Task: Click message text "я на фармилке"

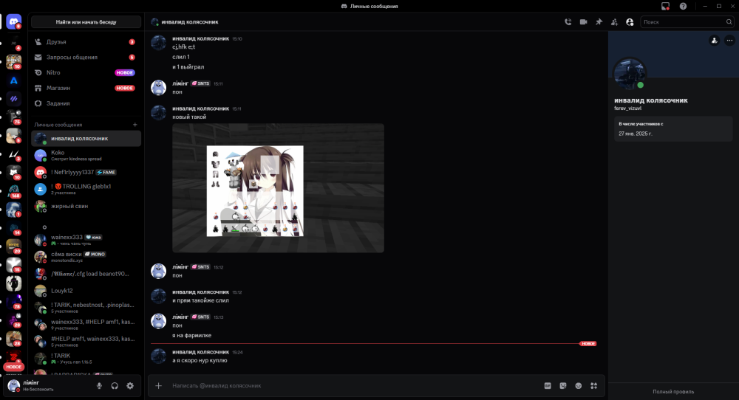Action: [191, 336]
